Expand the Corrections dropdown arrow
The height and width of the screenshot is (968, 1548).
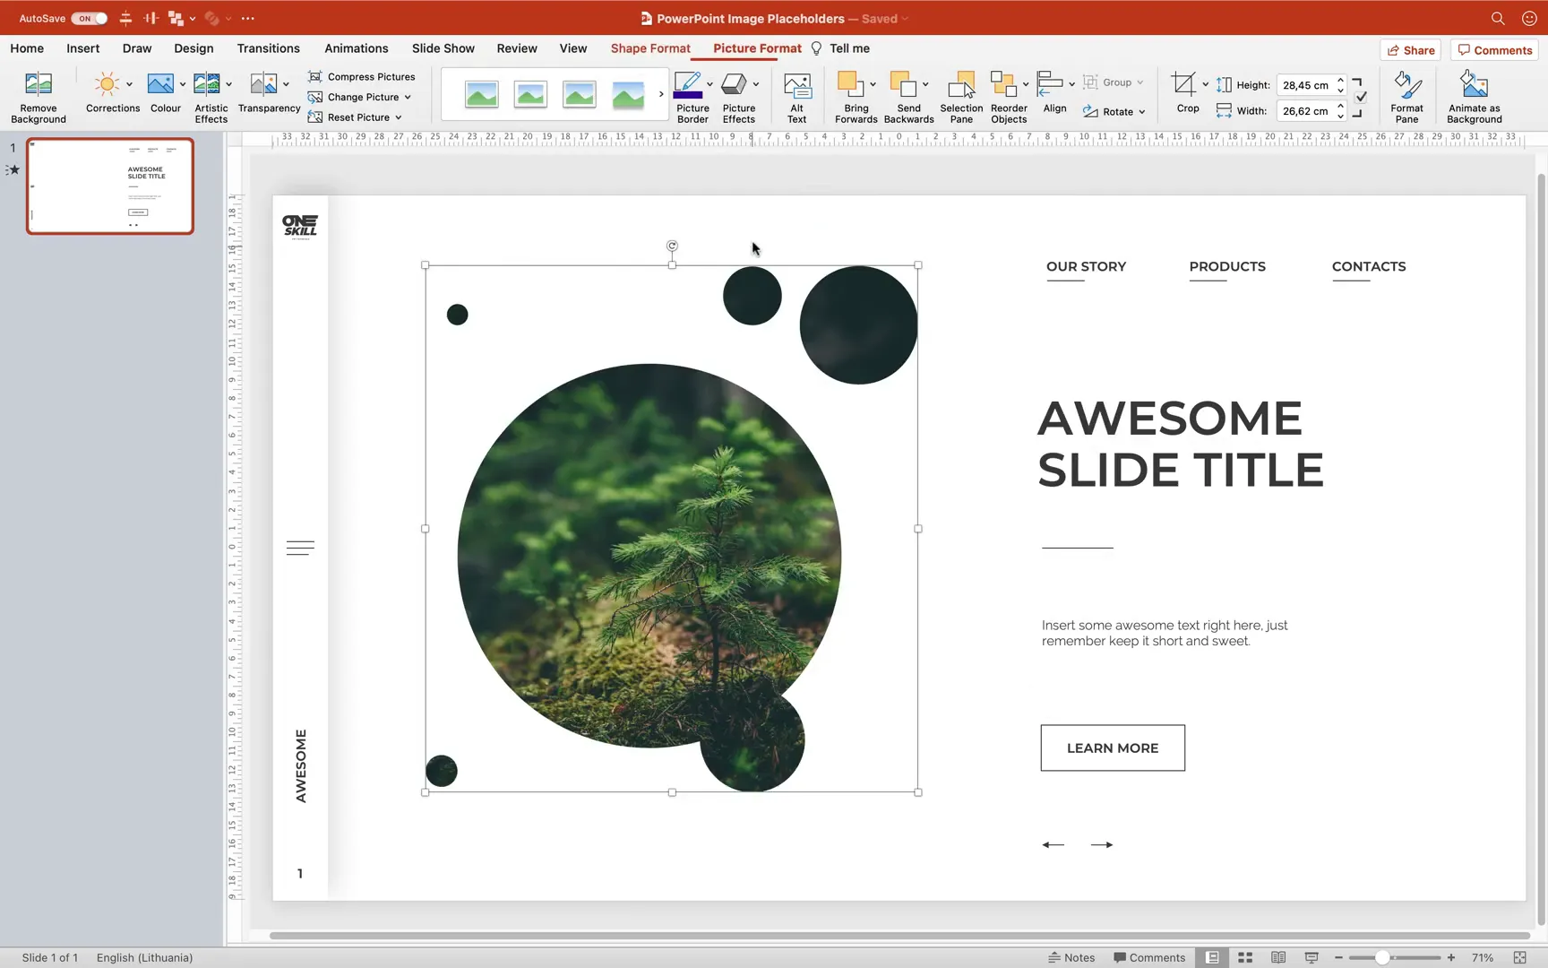click(x=129, y=84)
